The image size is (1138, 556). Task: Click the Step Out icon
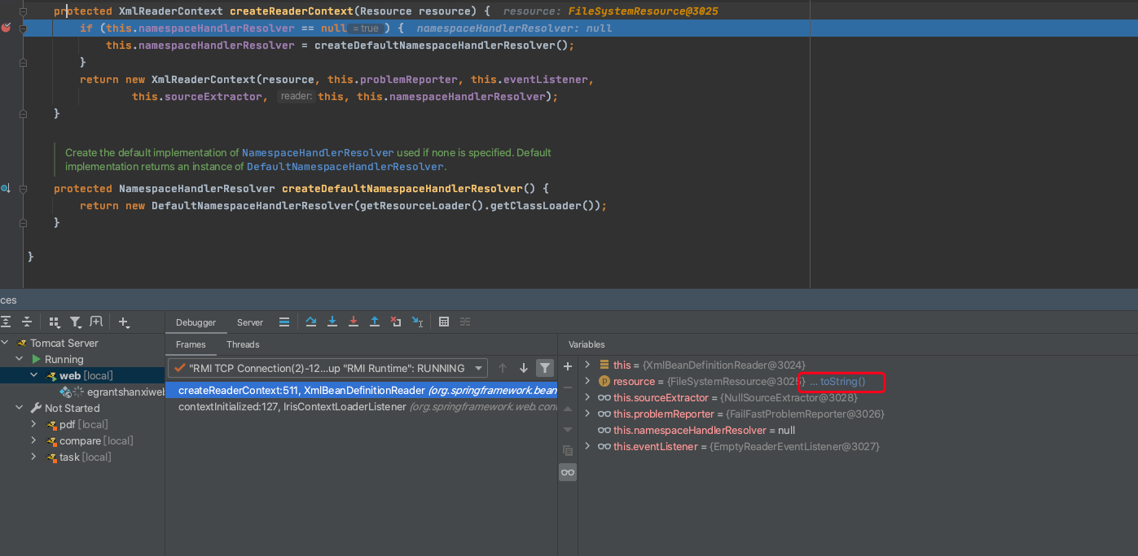(374, 322)
